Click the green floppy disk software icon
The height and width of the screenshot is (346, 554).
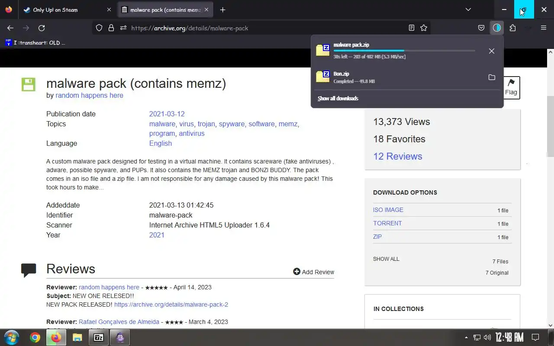click(x=29, y=84)
